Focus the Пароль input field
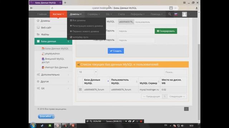Screen dimensions: 229x128 click(x=136, y=31)
